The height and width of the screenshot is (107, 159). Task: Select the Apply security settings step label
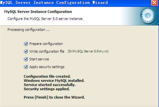[47, 67]
